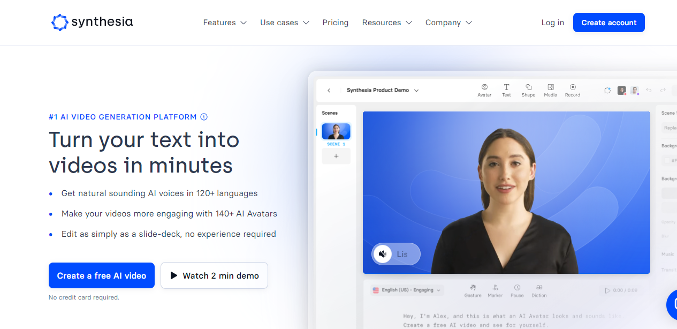677x329 pixels.
Task: Click the first collaborator avatar with red dot
Action: pos(622,91)
